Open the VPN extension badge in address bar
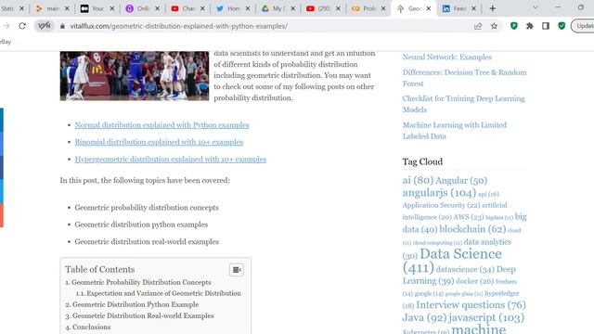 point(45,26)
